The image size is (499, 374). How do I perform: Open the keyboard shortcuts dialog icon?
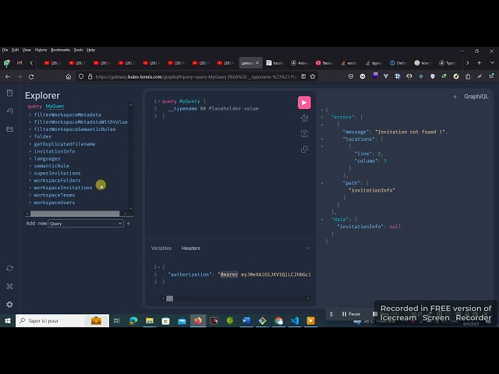click(9, 286)
